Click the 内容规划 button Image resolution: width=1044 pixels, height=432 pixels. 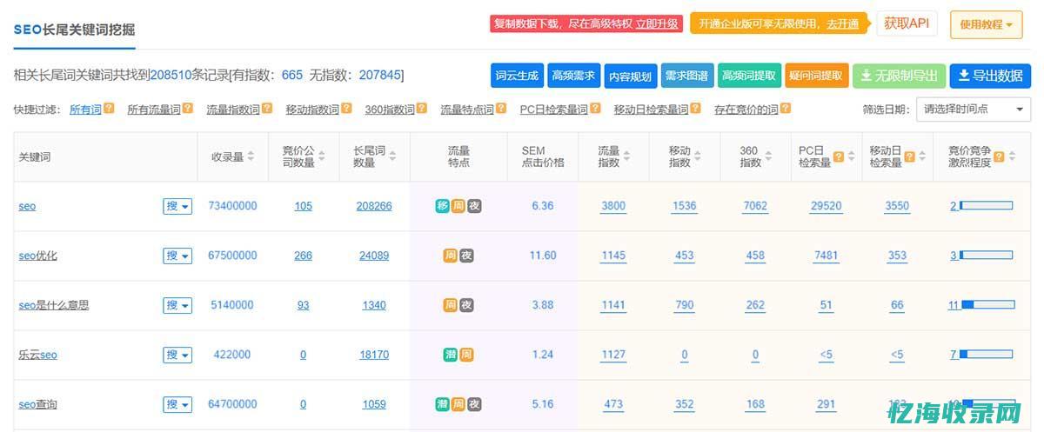631,76
